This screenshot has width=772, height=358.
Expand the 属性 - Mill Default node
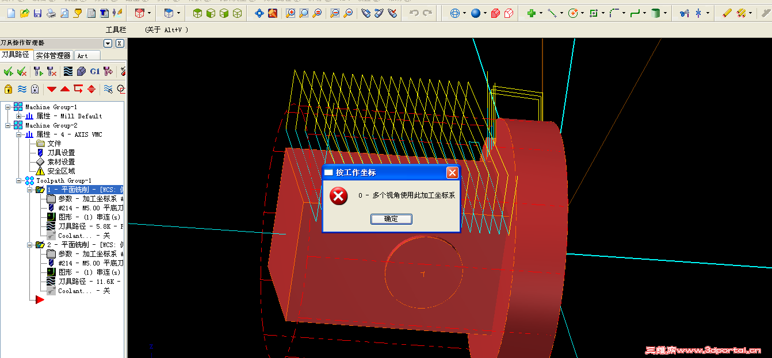[18, 116]
